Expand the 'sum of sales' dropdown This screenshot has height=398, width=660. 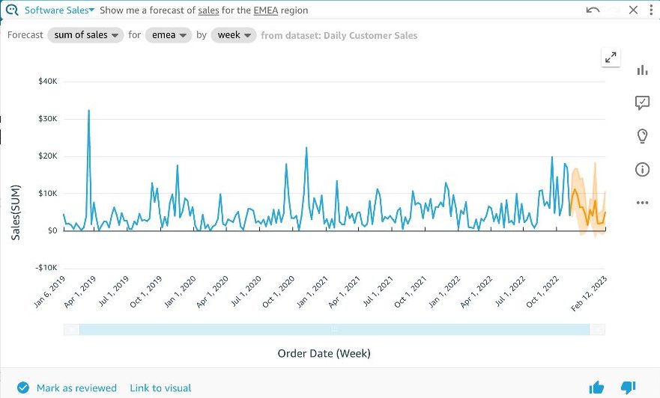click(x=85, y=35)
